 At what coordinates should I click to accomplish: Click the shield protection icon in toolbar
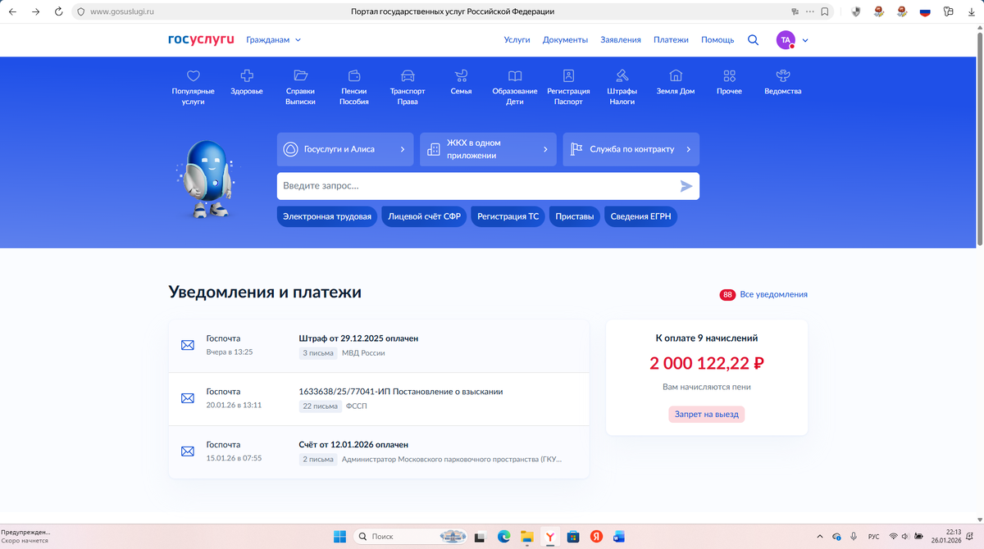(x=856, y=11)
